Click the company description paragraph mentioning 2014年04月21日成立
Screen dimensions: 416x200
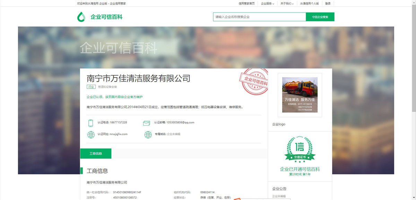165,107
